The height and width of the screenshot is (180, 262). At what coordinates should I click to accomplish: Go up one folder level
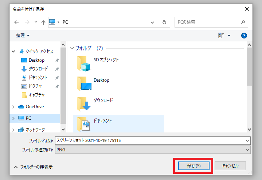click(x=43, y=22)
